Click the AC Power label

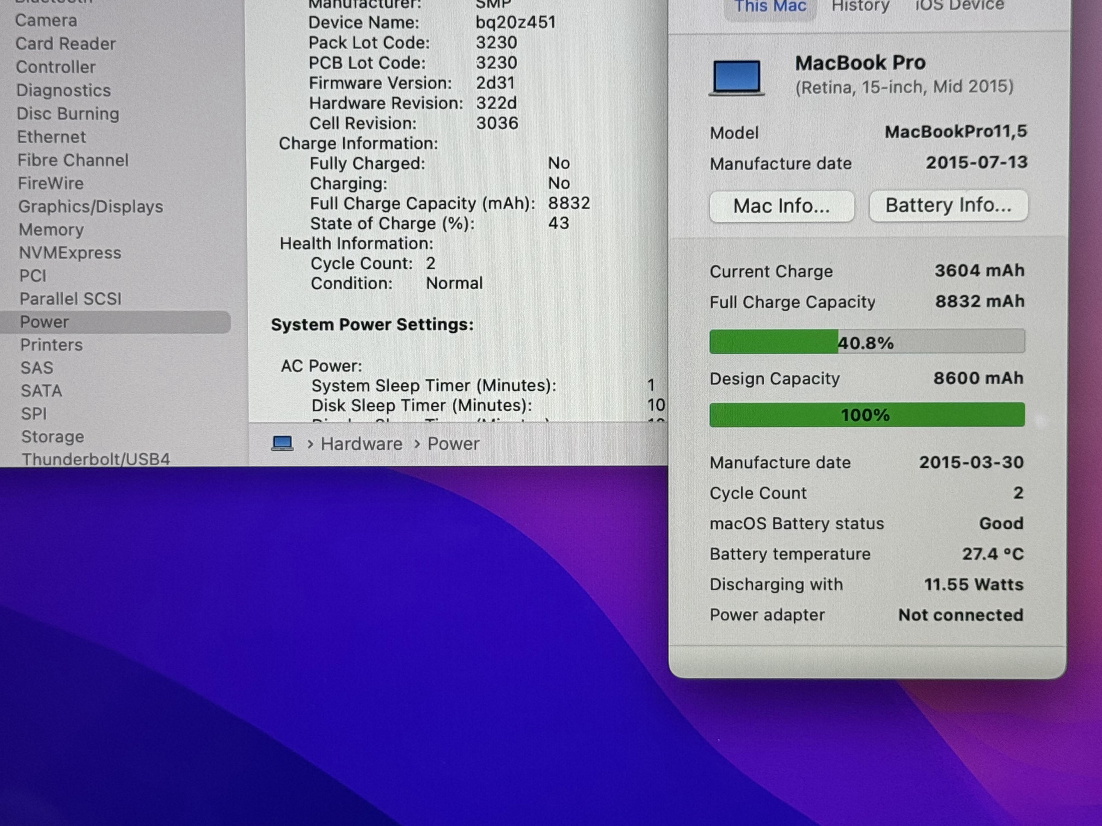(321, 366)
